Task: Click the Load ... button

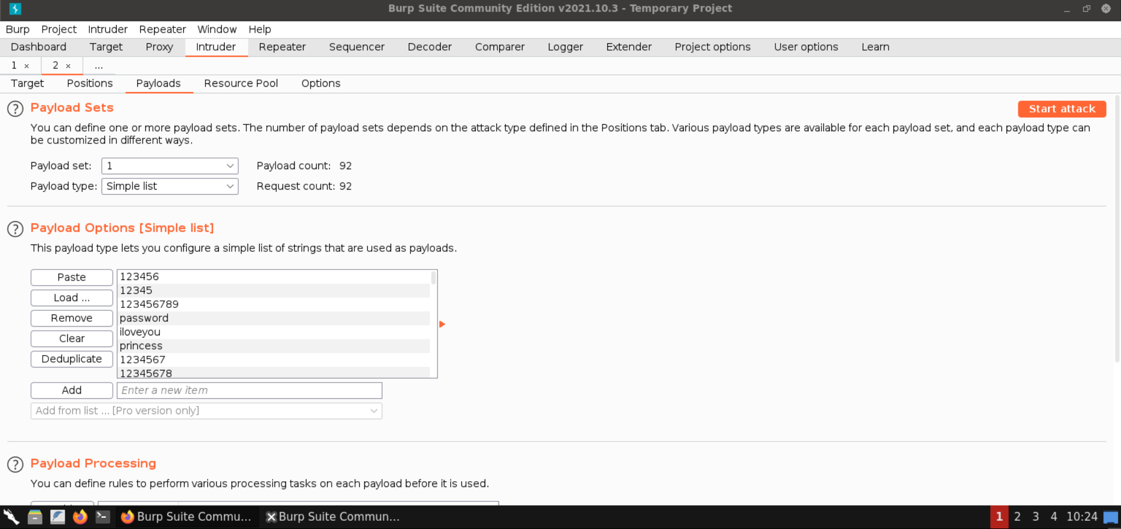Action: (72, 298)
